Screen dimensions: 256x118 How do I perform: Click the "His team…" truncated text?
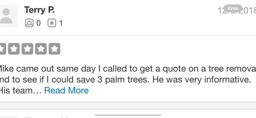click(x=20, y=90)
